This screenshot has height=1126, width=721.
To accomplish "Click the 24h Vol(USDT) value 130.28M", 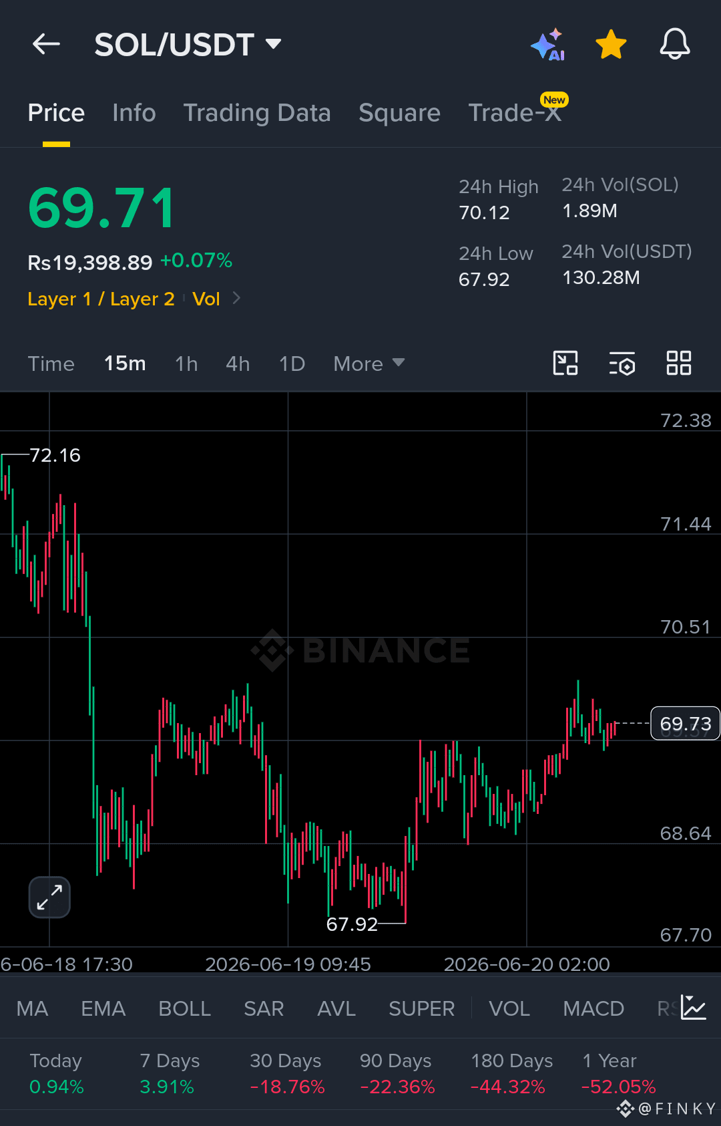I will pos(601,277).
